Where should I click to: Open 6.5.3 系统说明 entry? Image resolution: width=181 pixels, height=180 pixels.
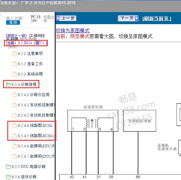coord(30,74)
